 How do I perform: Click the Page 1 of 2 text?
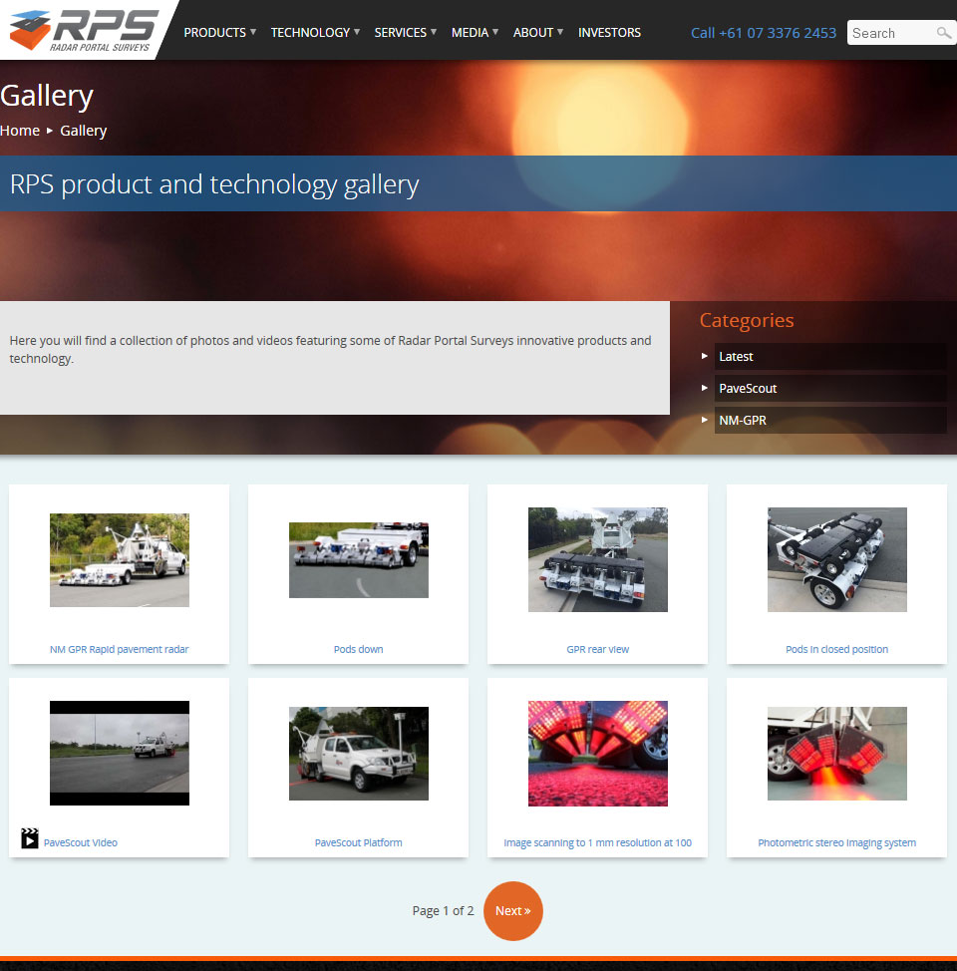[x=443, y=911]
